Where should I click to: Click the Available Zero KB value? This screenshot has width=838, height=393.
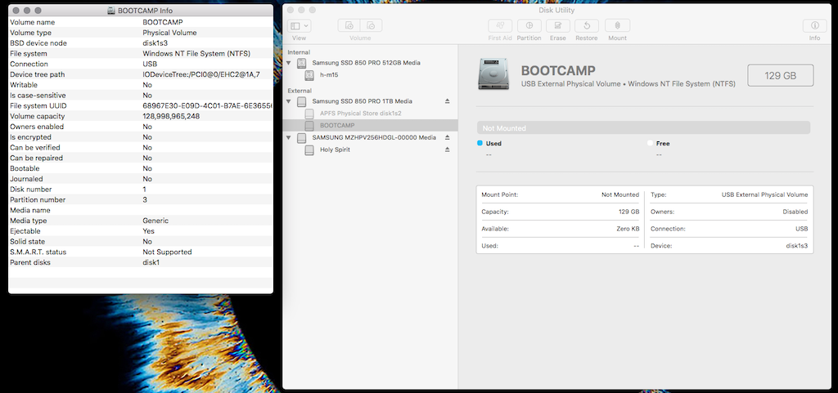click(628, 229)
